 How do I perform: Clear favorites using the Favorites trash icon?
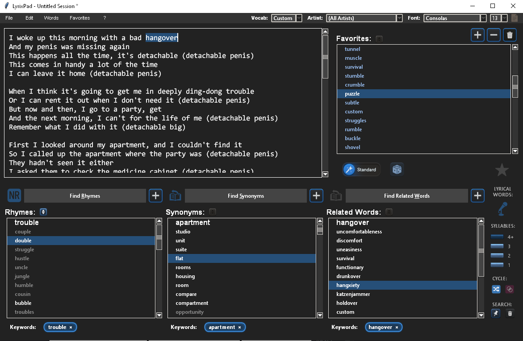coord(510,35)
